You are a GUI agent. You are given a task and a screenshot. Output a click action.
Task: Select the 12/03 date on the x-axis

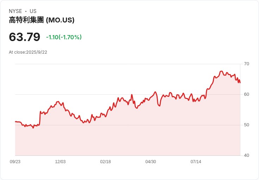tap(60, 162)
